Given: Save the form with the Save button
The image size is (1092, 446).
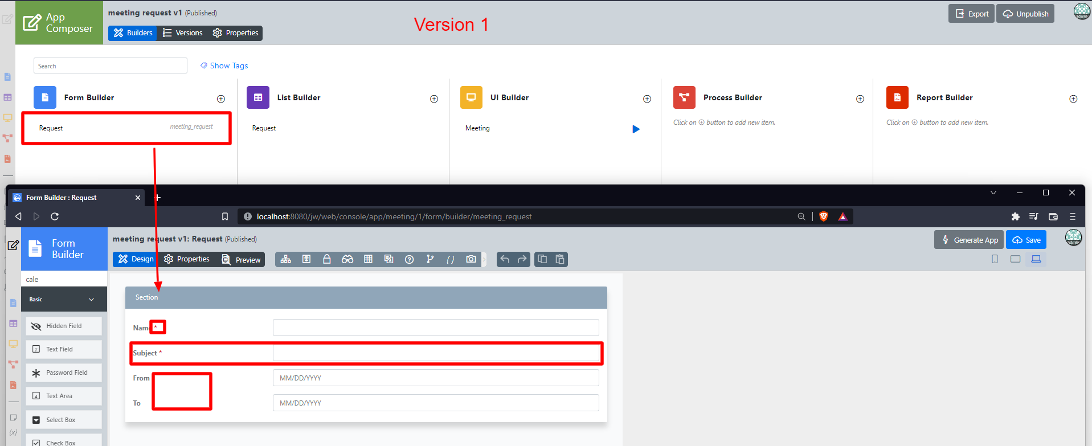Looking at the screenshot, I should 1026,240.
